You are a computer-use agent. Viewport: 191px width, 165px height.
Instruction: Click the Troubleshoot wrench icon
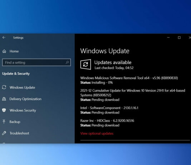[x=4, y=133]
